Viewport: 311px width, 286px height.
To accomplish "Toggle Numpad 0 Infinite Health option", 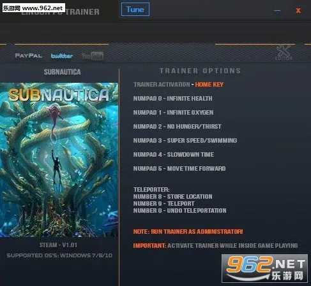I will (173, 99).
